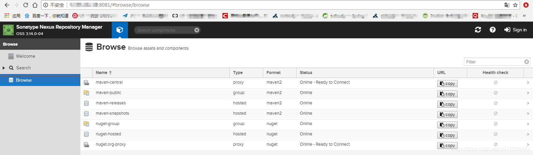This screenshot has width=533, height=155.
Task: Click the maven-central proxy repository icon
Action: [86, 83]
